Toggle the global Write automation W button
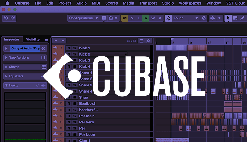 (153, 18)
